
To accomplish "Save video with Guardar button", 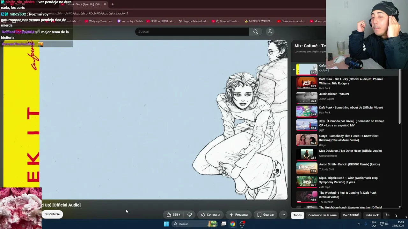I will [266, 215].
